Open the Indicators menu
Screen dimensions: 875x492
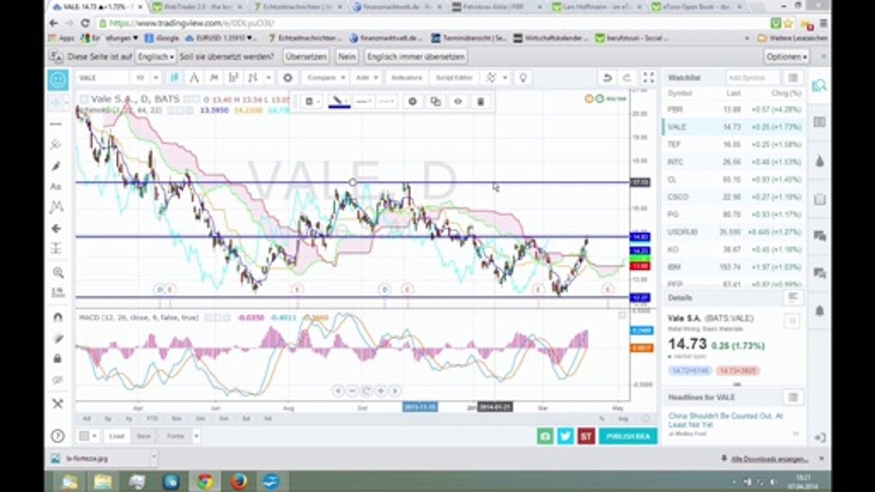[407, 78]
